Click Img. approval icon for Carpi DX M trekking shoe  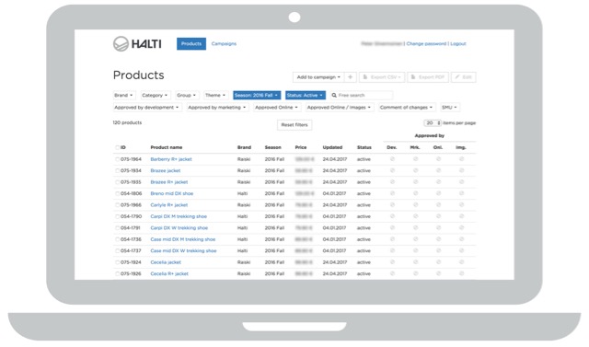(462, 216)
